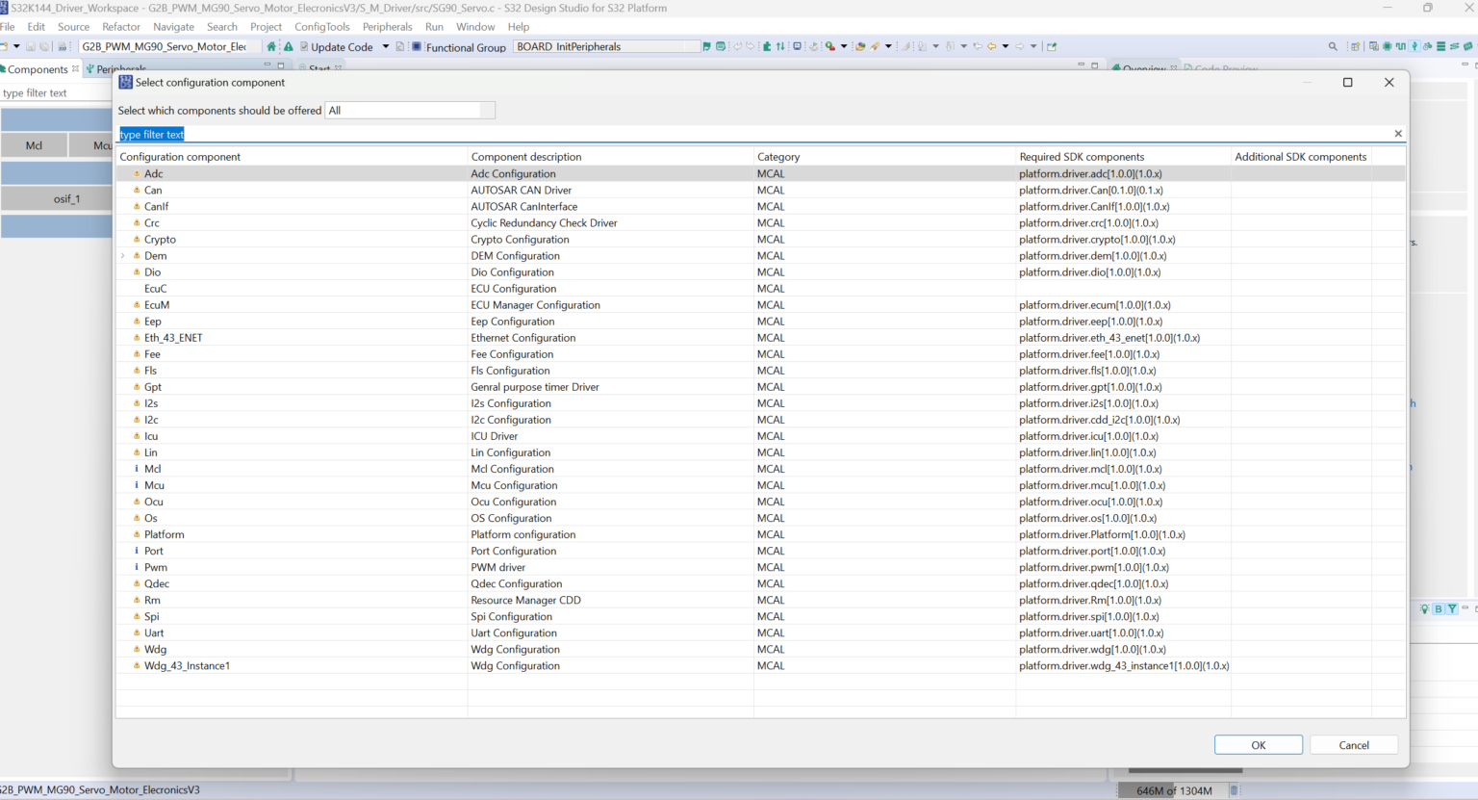Click the 'type filter text' input field
Viewport: 1478px width, 800px height.
click(x=289, y=134)
